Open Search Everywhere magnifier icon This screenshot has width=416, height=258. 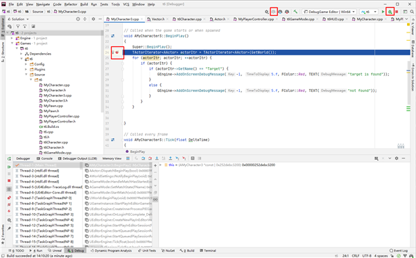pyautogui.click(x=412, y=12)
